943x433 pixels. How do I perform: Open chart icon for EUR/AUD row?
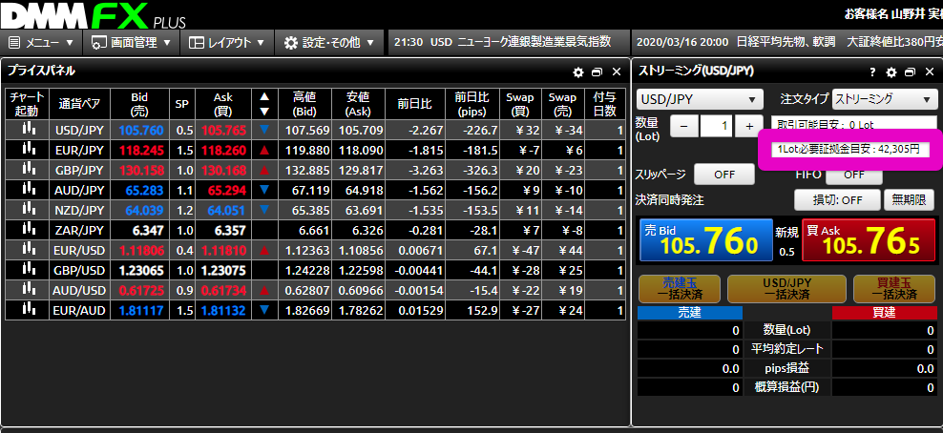(27, 310)
